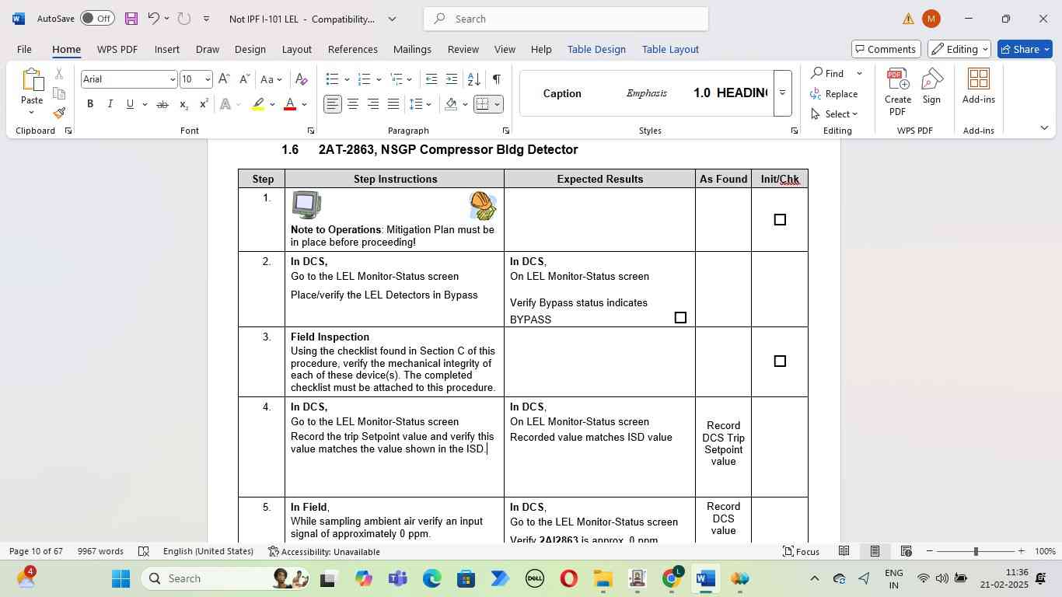The image size is (1062, 597).
Task: Apply red font color swatch
Action: click(290, 104)
